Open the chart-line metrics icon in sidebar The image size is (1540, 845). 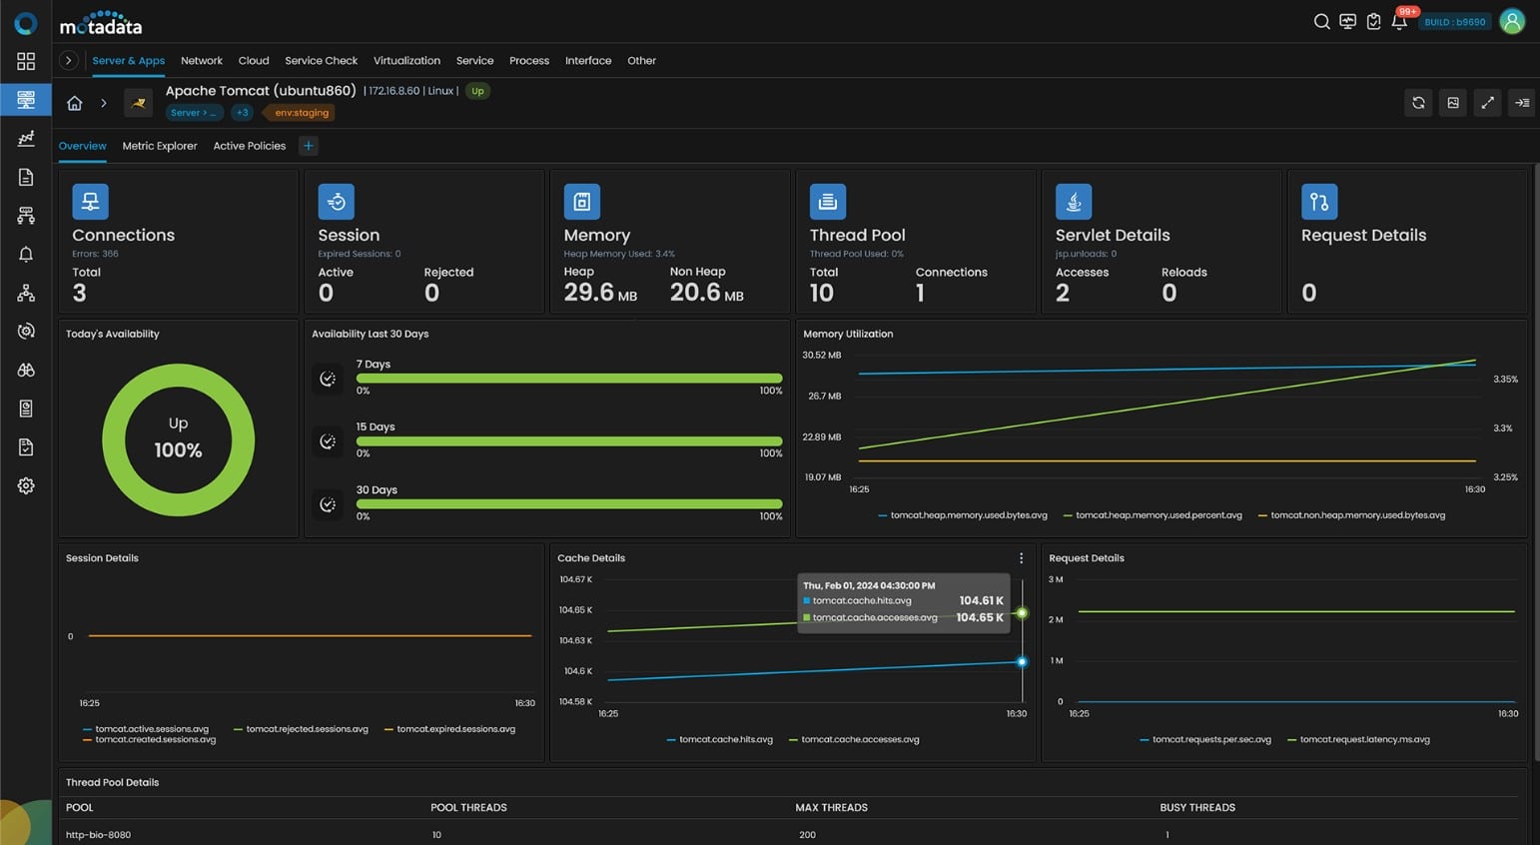26,138
